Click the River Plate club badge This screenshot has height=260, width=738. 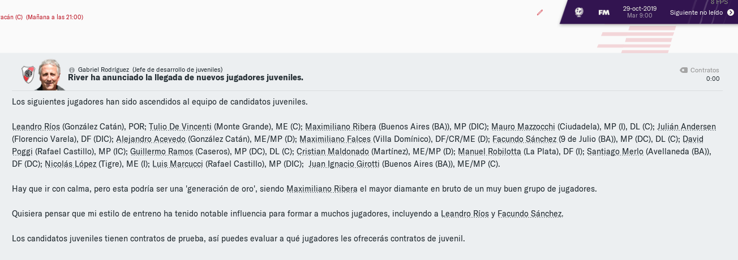point(28,74)
